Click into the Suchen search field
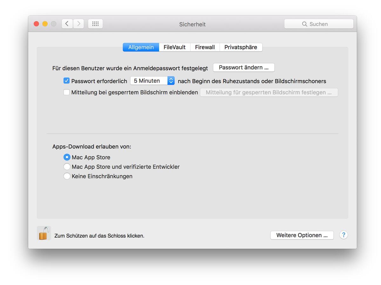 319,24
